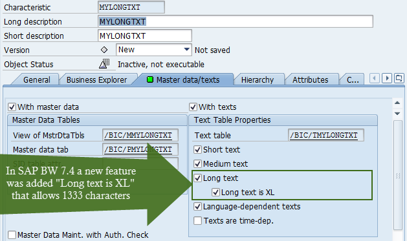Open the truncated C... tab

click(x=353, y=80)
